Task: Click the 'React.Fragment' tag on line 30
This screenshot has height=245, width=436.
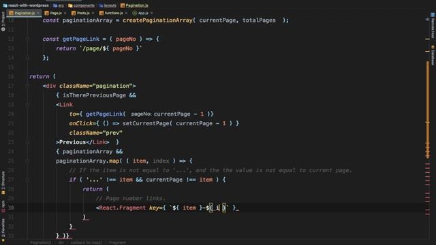Action: pos(123,208)
